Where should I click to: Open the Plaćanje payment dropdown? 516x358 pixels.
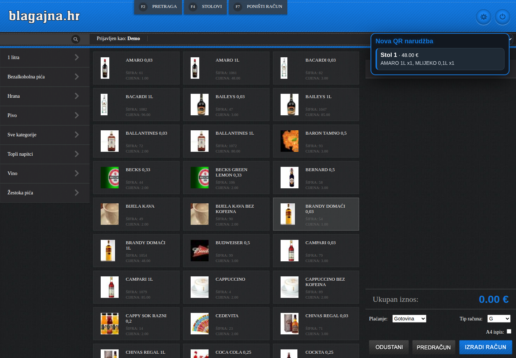(409, 319)
